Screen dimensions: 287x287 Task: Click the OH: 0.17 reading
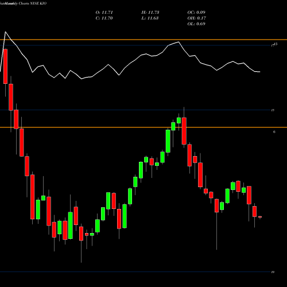click(197, 18)
